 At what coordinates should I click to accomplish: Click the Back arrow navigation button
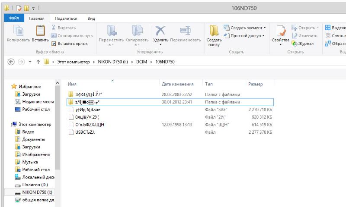[11, 62]
